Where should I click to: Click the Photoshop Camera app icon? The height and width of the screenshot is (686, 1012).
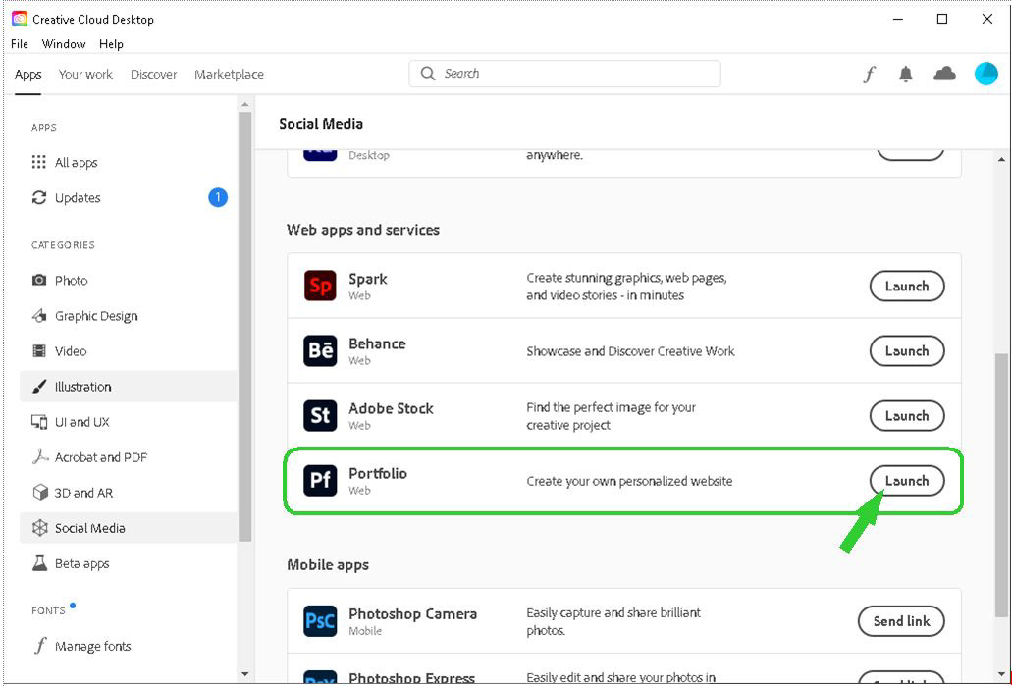pyautogui.click(x=320, y=621)
